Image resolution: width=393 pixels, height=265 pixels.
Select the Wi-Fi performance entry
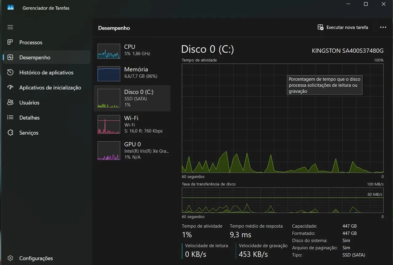(132, 124)
